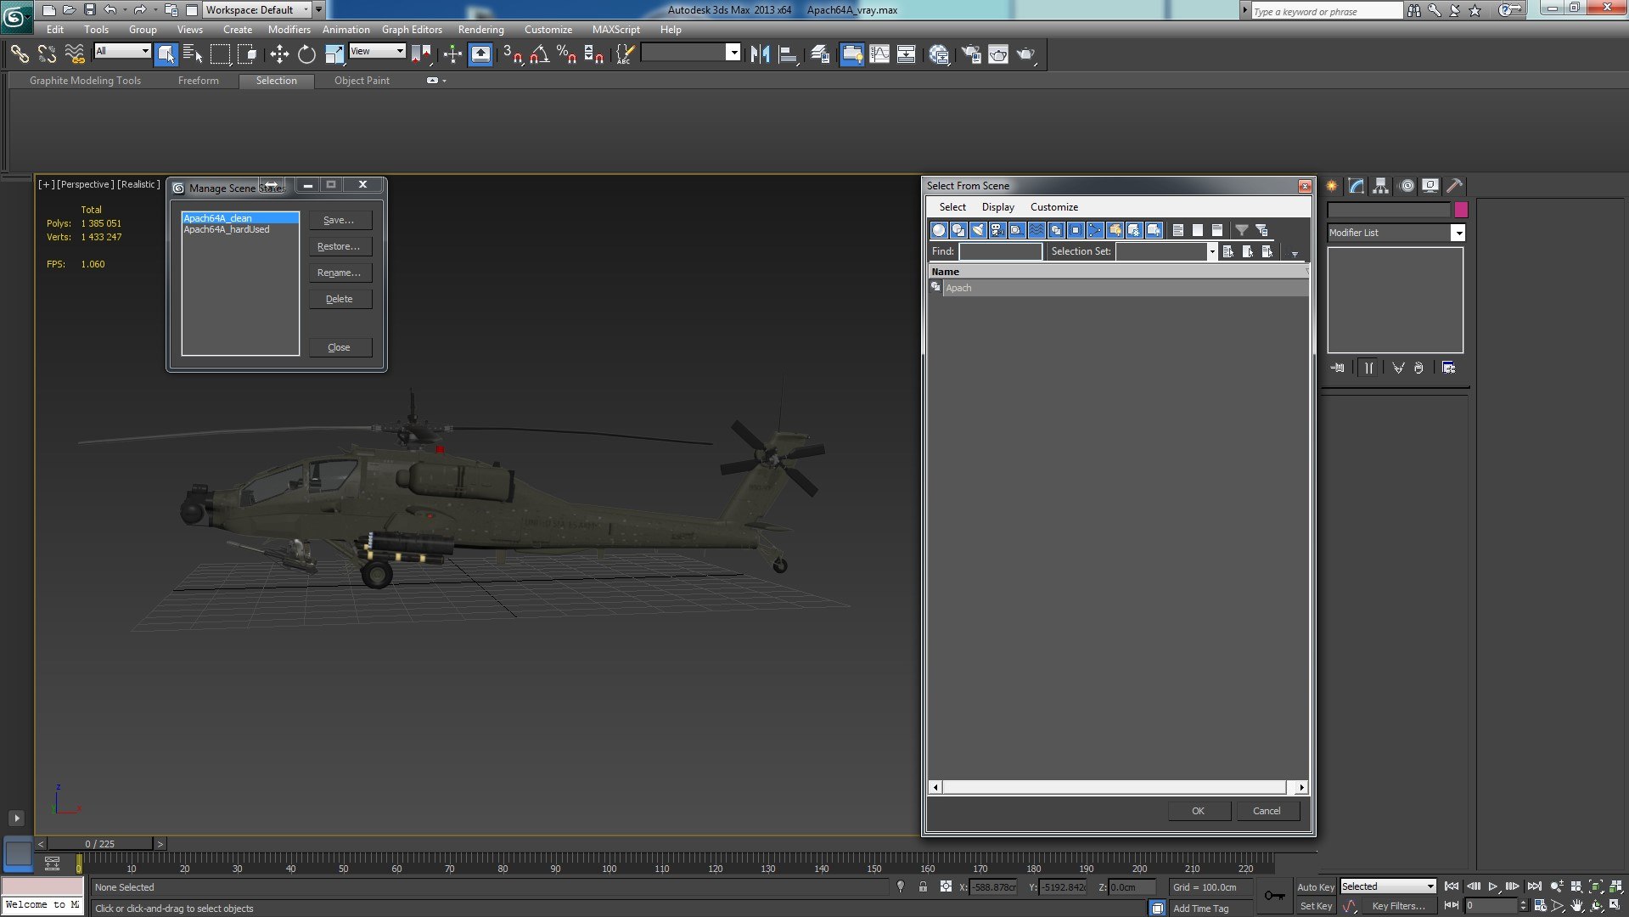Image resolution: width=1629 pixels, height=917 pixels.
Task: Click the Bind to Space Warp icon
Action: click(75, 54)
